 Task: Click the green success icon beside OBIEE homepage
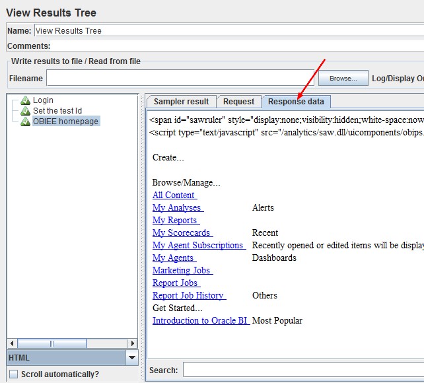tap(25, 122)
